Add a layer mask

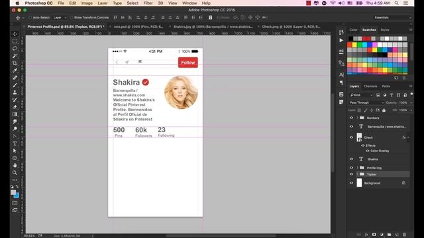pyautogui.click(x=374, y=235)
